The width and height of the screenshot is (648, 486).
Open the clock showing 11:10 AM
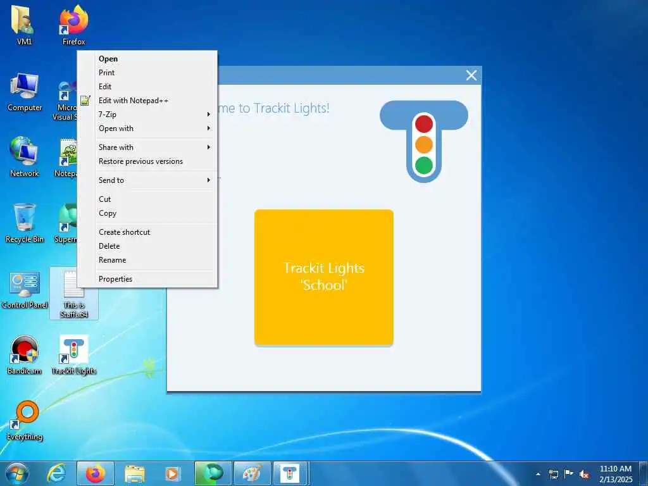[616, 474]
